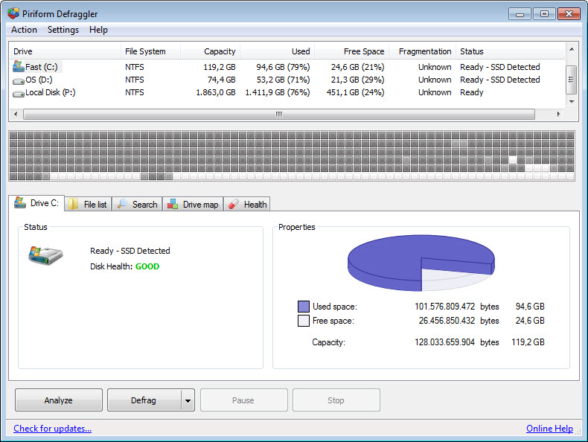Click the File list tab folder icon
Viewport: 588px width, 442px height.
coord(74,205)
